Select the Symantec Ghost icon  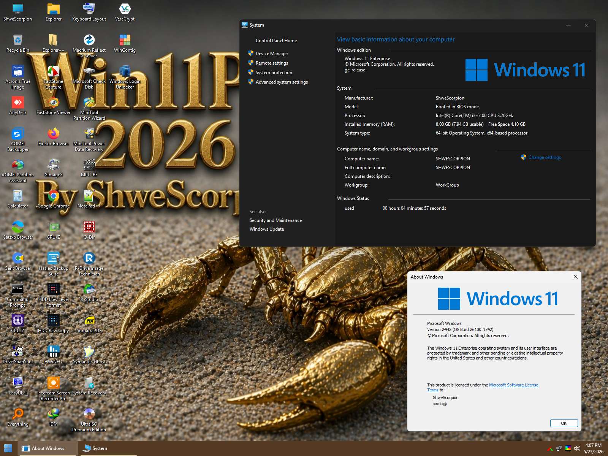click(x=89, y=355)
